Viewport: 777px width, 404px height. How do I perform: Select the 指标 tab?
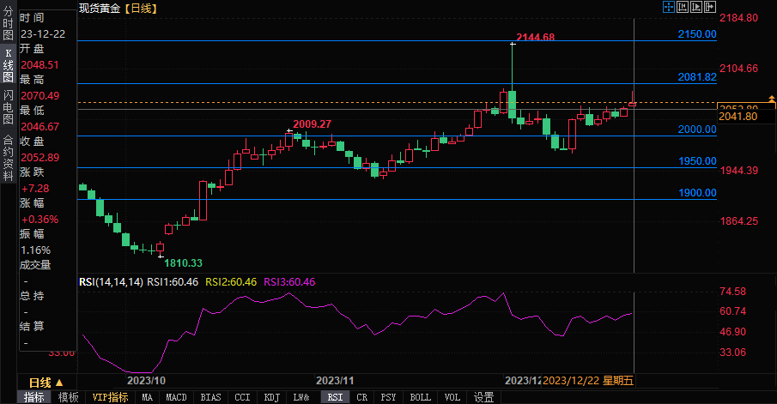[x=34, y=397]
